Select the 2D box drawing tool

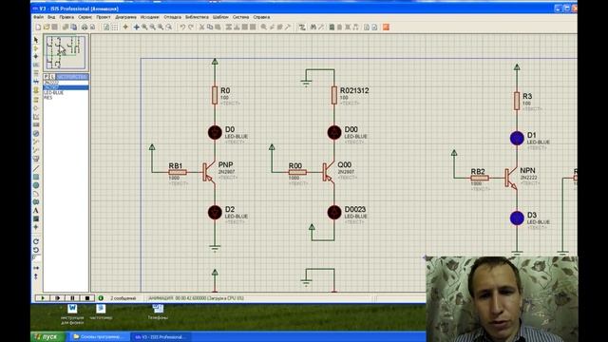click(36, 177)
